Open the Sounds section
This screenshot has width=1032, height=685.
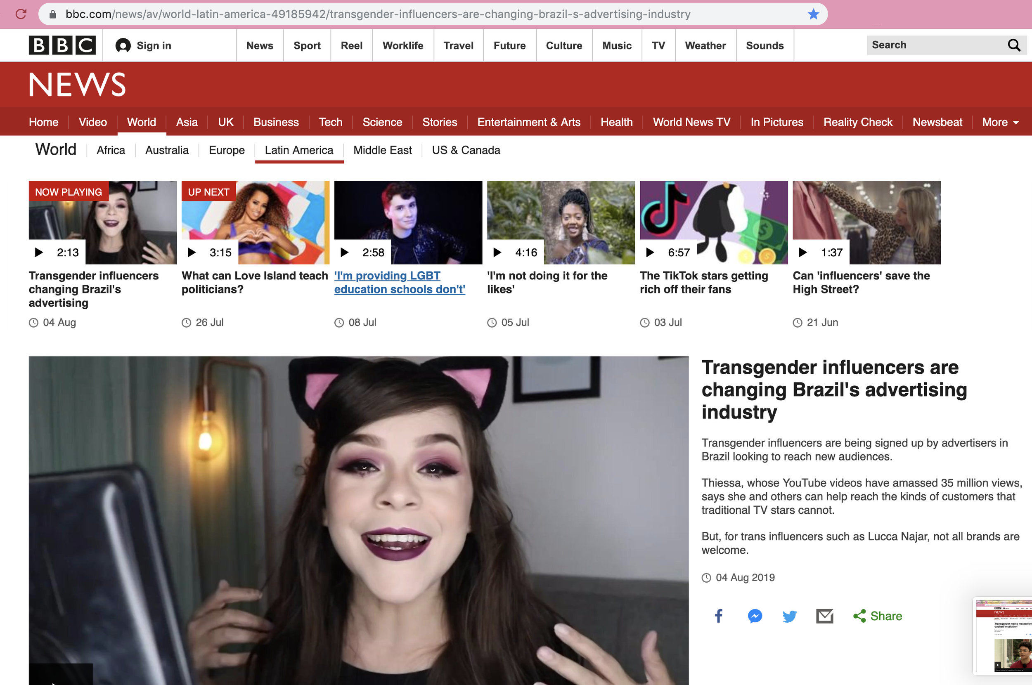(765, 45)
